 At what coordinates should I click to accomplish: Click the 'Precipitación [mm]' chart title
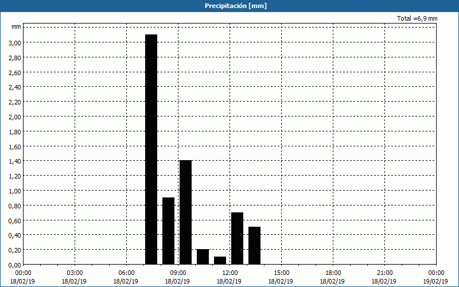236,6
